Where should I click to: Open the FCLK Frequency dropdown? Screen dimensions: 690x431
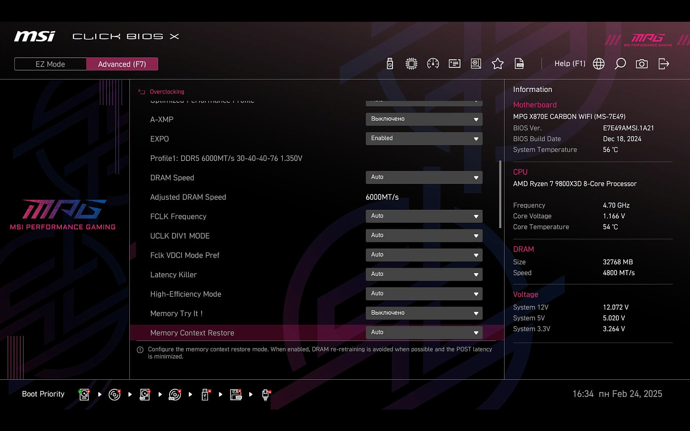[424, 216]
